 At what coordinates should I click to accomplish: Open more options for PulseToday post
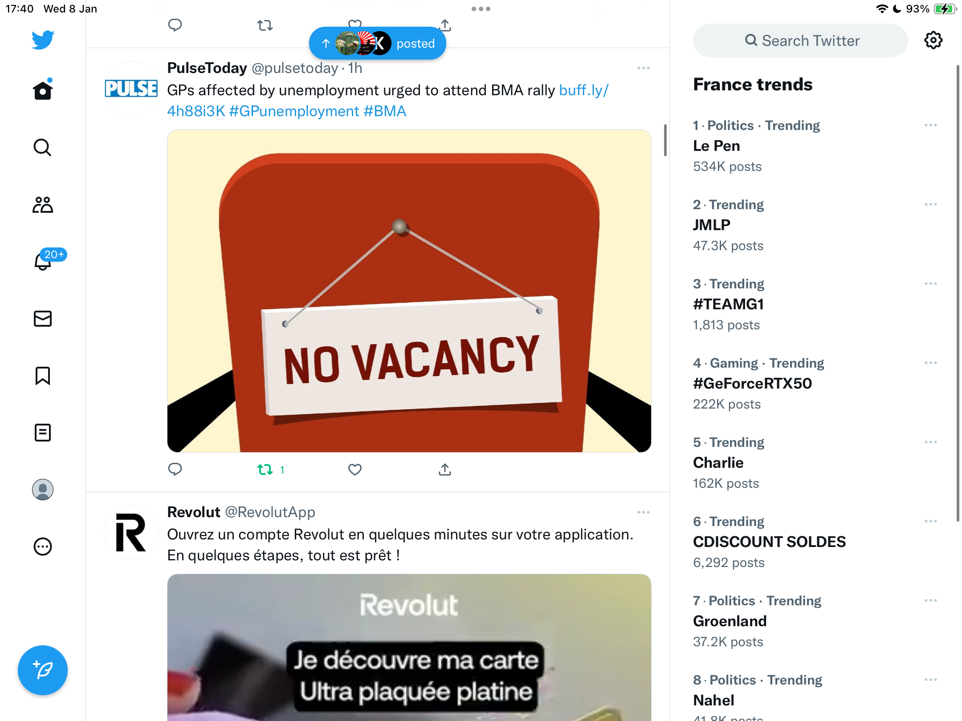(644, 68)
